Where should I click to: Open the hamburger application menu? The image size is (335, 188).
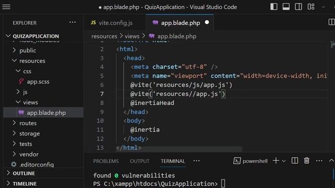click(x=6, y=7)
